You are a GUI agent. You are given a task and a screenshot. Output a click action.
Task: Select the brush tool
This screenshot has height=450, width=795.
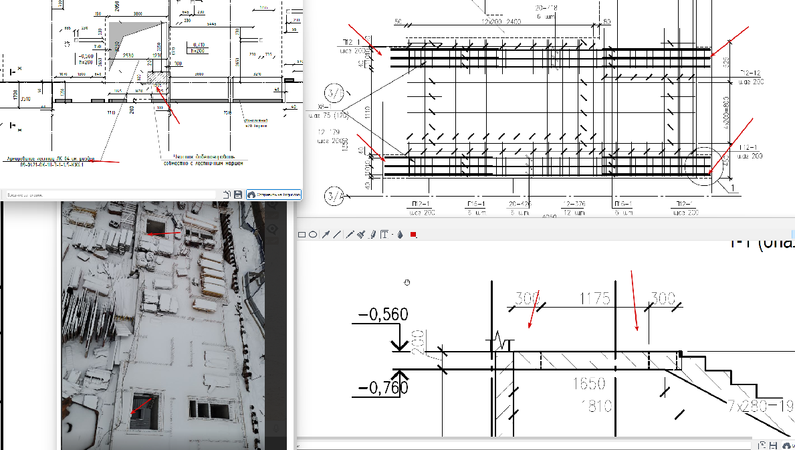(361, 235)
